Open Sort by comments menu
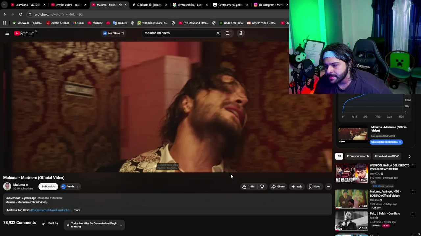Image resolution: width=421 pixels, height=236 pixels. [50, 223]
